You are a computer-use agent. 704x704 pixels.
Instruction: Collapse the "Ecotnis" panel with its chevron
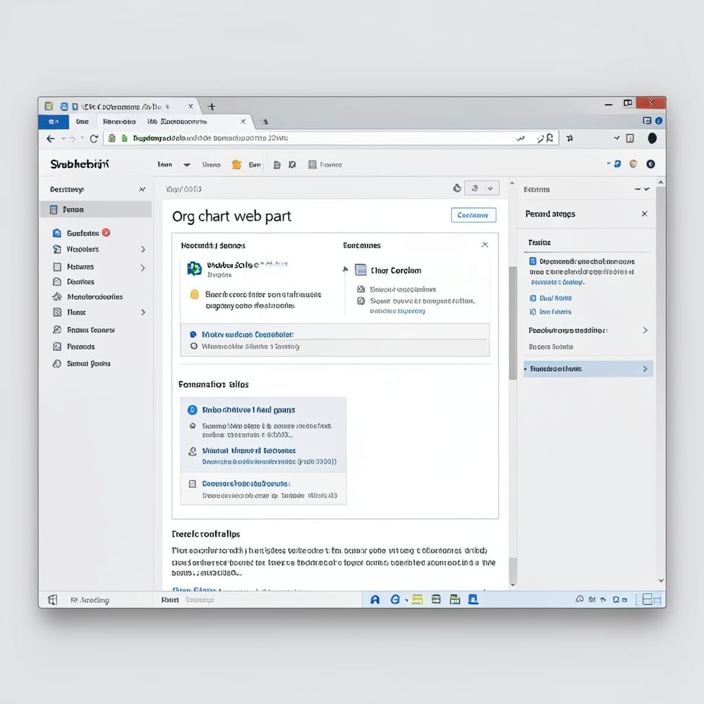(646, 190)
